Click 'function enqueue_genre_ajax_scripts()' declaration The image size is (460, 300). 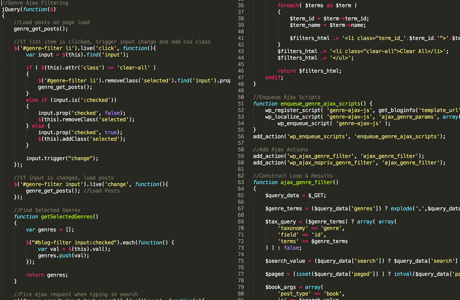tap(313, 104)
